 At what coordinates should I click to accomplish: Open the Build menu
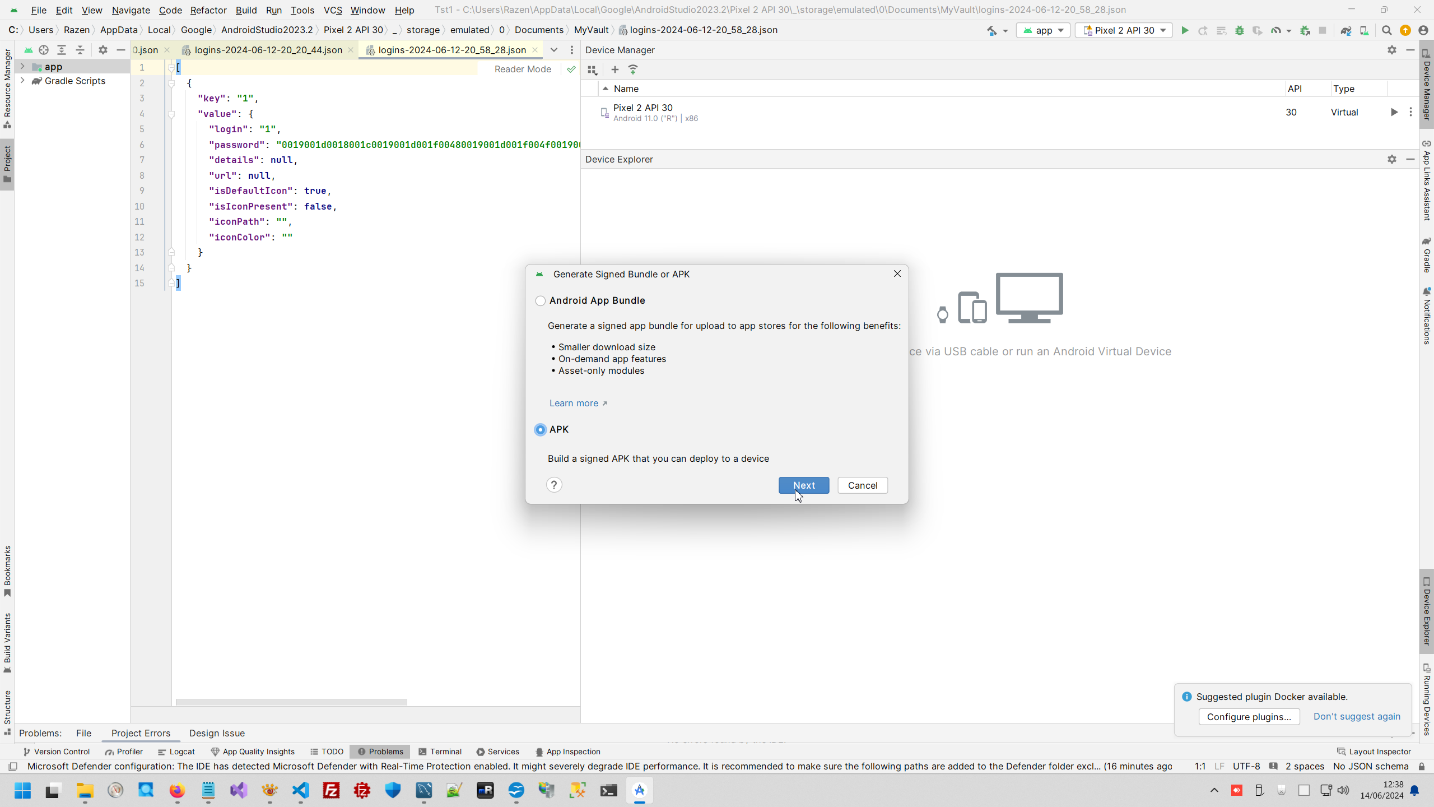(246, 10)
